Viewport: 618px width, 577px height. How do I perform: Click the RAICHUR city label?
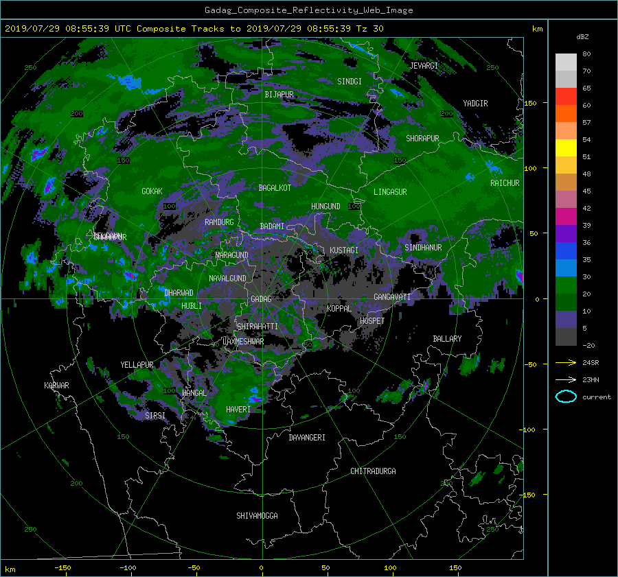coord(505,183)
